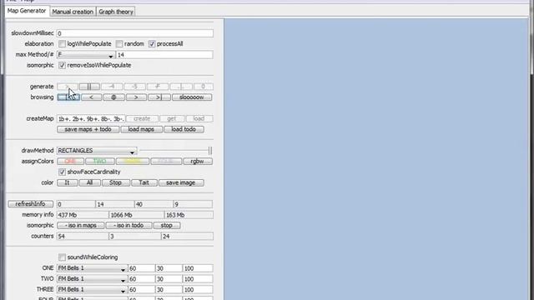Click the rightmost generate button labeled 0

point(203,87)
